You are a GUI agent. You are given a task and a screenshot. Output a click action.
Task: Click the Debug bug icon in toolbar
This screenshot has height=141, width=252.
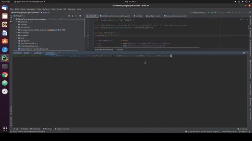coord(212,13)
